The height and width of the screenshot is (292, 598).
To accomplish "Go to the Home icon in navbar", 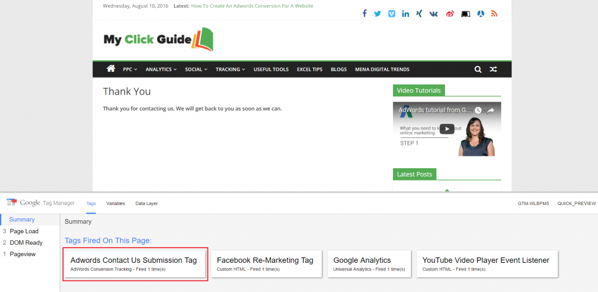I will 110,69.
